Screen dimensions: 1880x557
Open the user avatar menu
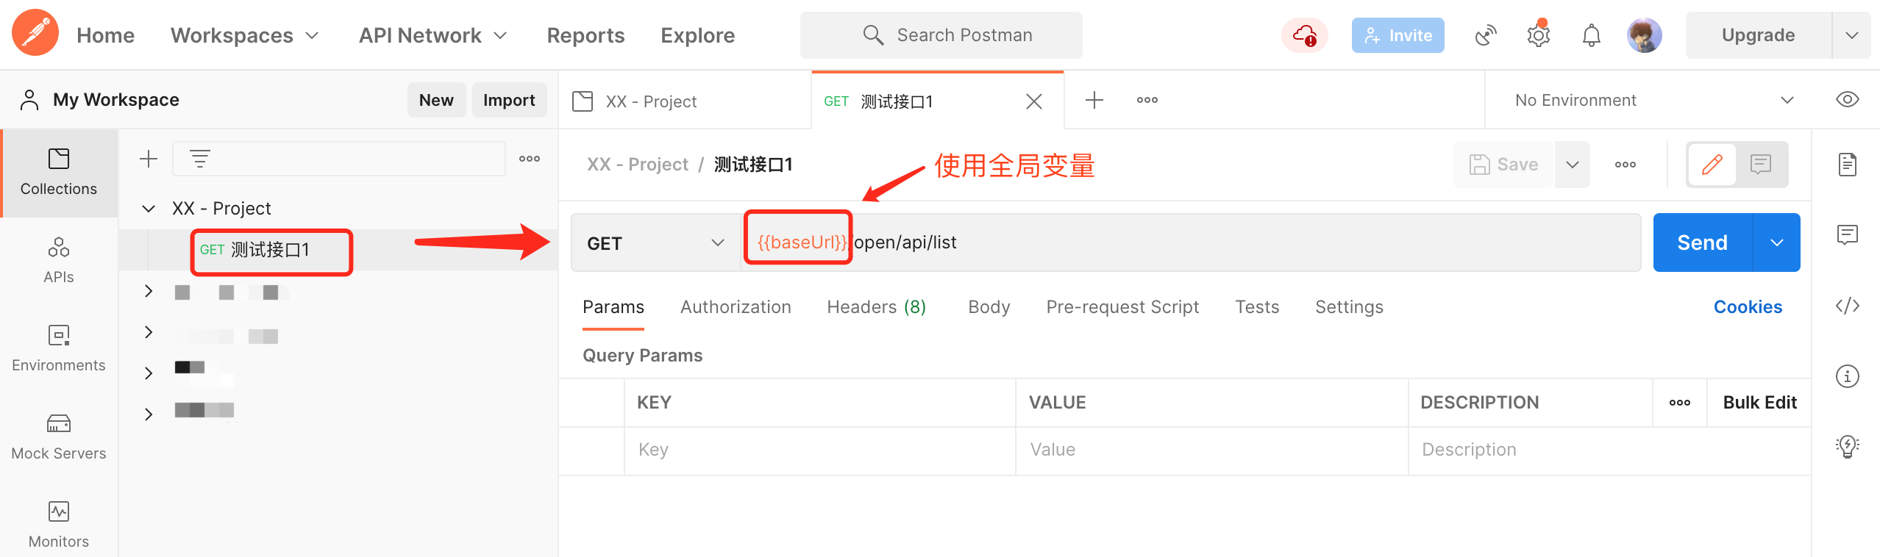point(1644,35)
